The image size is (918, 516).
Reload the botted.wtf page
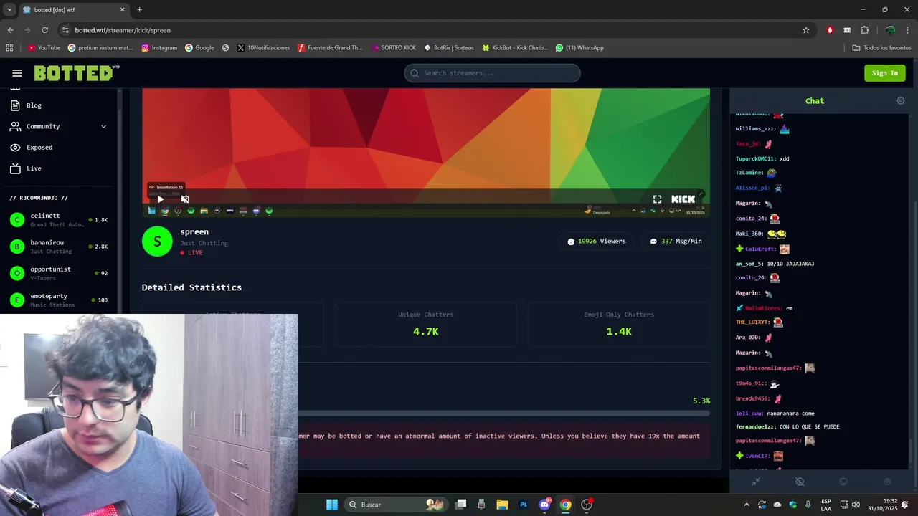point(44,30)
